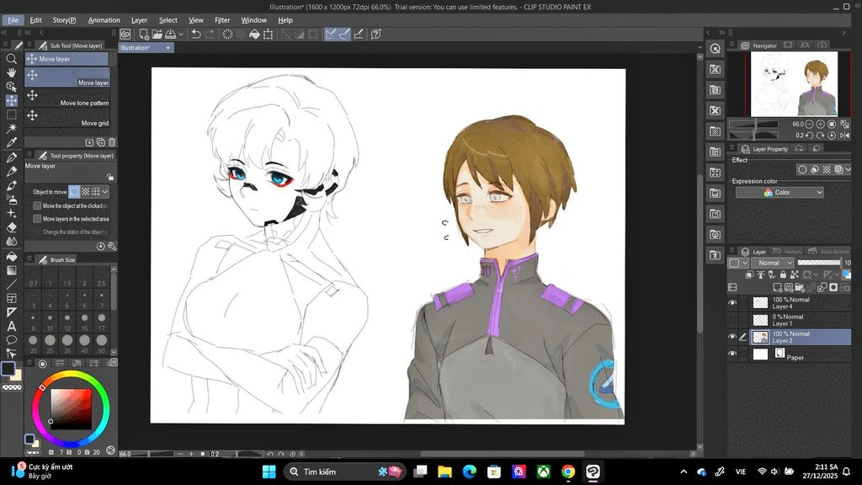Click the Undo arrow in command bar
Screen dimensions: 862x485
click(196, 35)
